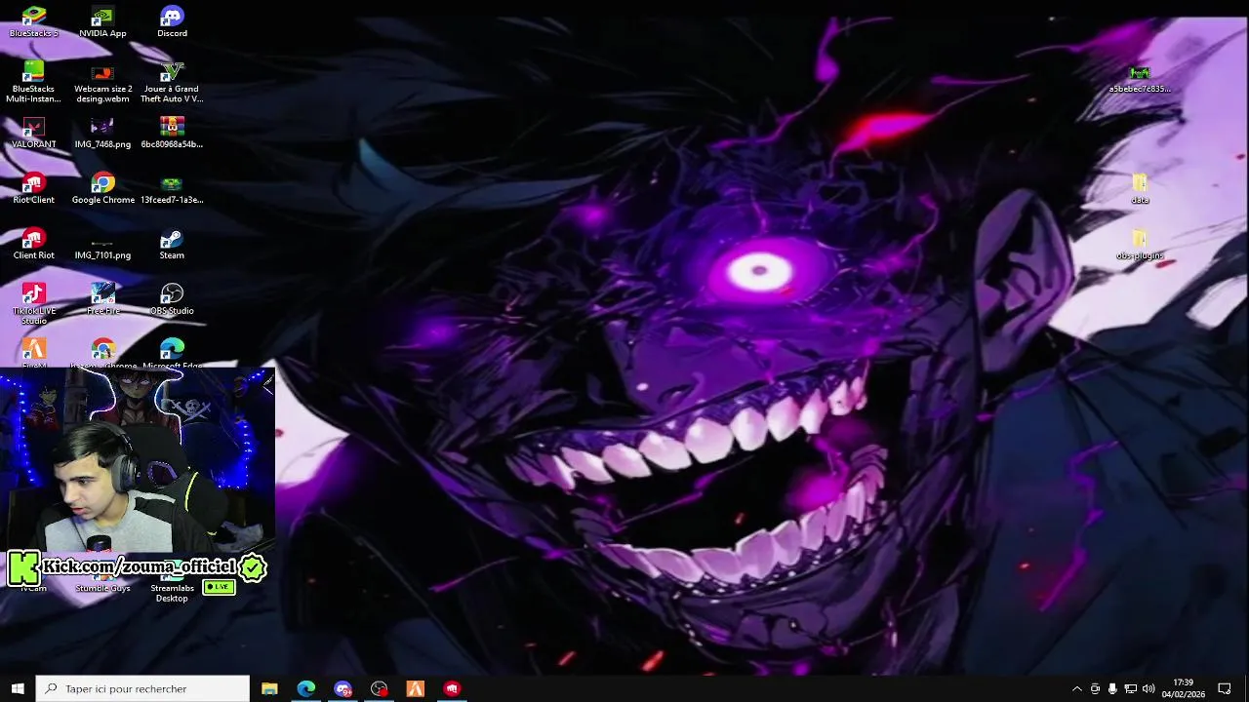Select the BlueStacks Multi-Instance shortcut
The height and width of the screenshot is (702, 1249).
pos(34,82)
